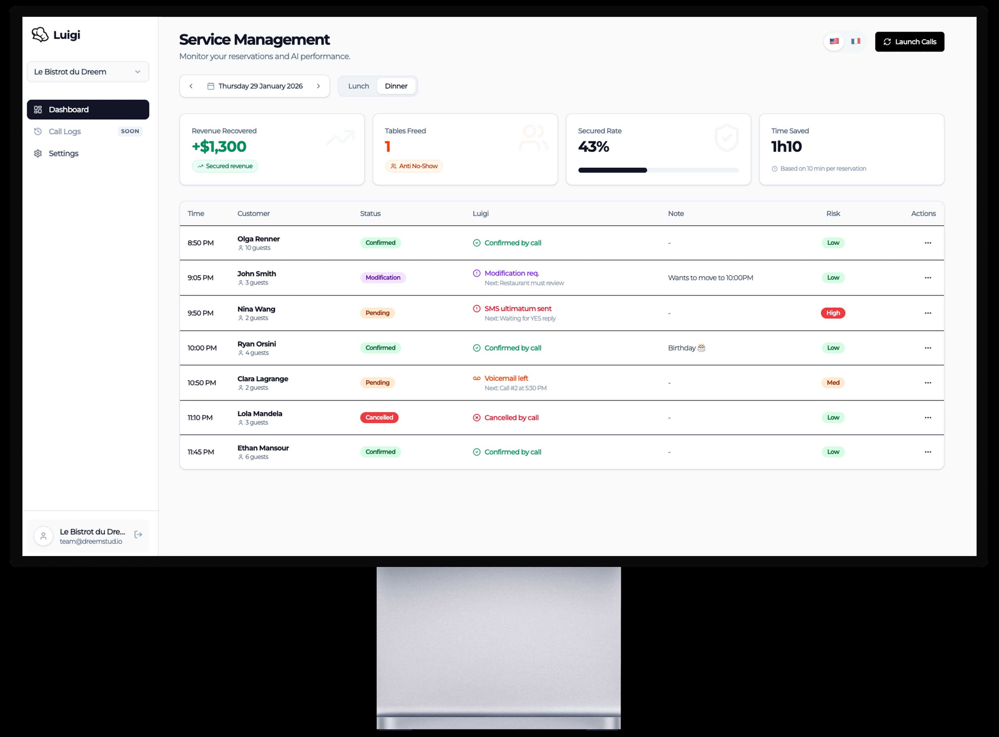
Task: Select the Dinner tab
Action: click(x=396, y=86)
